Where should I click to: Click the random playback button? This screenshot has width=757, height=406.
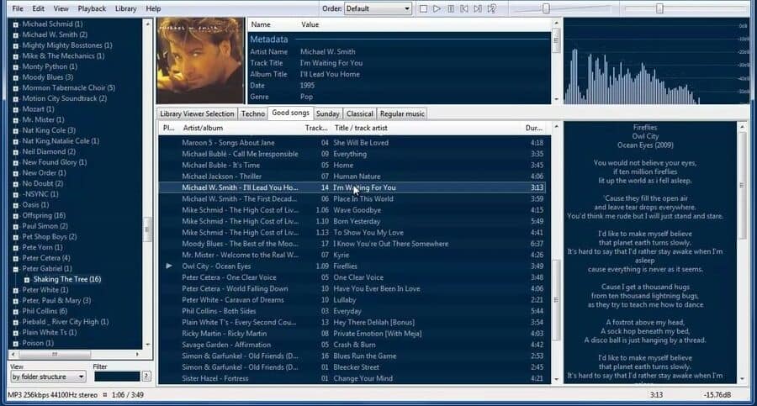(491, 8)
